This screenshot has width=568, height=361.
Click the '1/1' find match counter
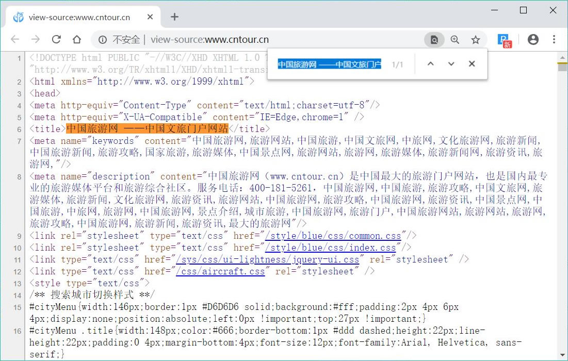(397, 65)
